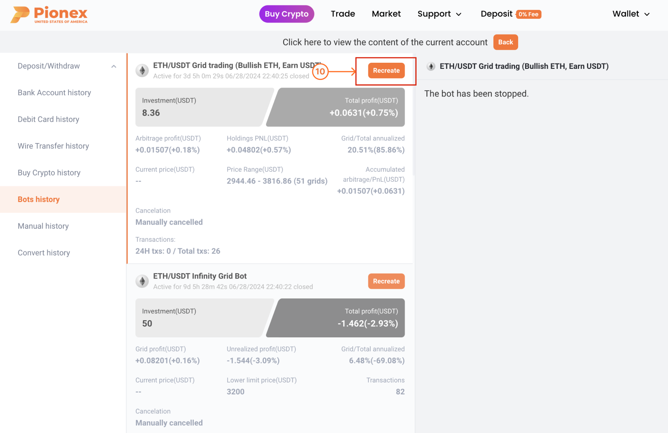Viewport: 668px width, 433px height.
Task: Recreate the ETH/USDT Infinity Grid Bot
Action: pyautogui.click(x=386, y=281)
